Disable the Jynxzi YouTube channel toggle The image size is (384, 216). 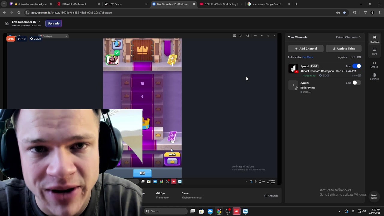point(357,66)
